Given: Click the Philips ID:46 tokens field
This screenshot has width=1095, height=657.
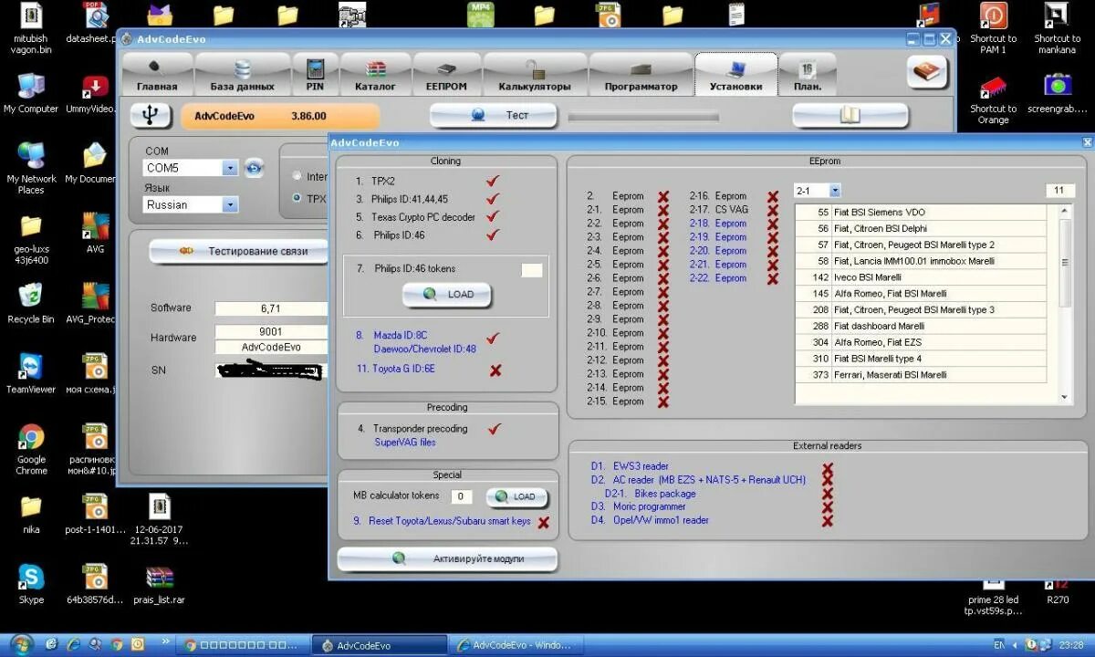Looking at the screenshot, I should tap(531, 270).
